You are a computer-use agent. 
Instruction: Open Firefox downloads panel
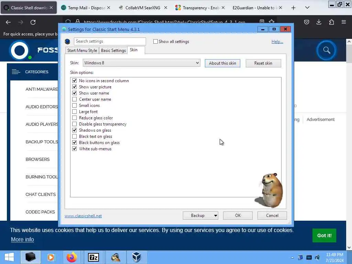[319, 22]
